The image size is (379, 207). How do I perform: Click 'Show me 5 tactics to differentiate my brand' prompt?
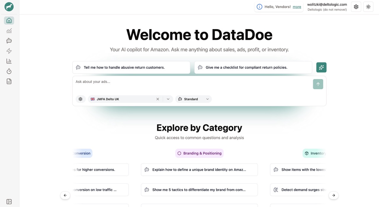(199, 190)
